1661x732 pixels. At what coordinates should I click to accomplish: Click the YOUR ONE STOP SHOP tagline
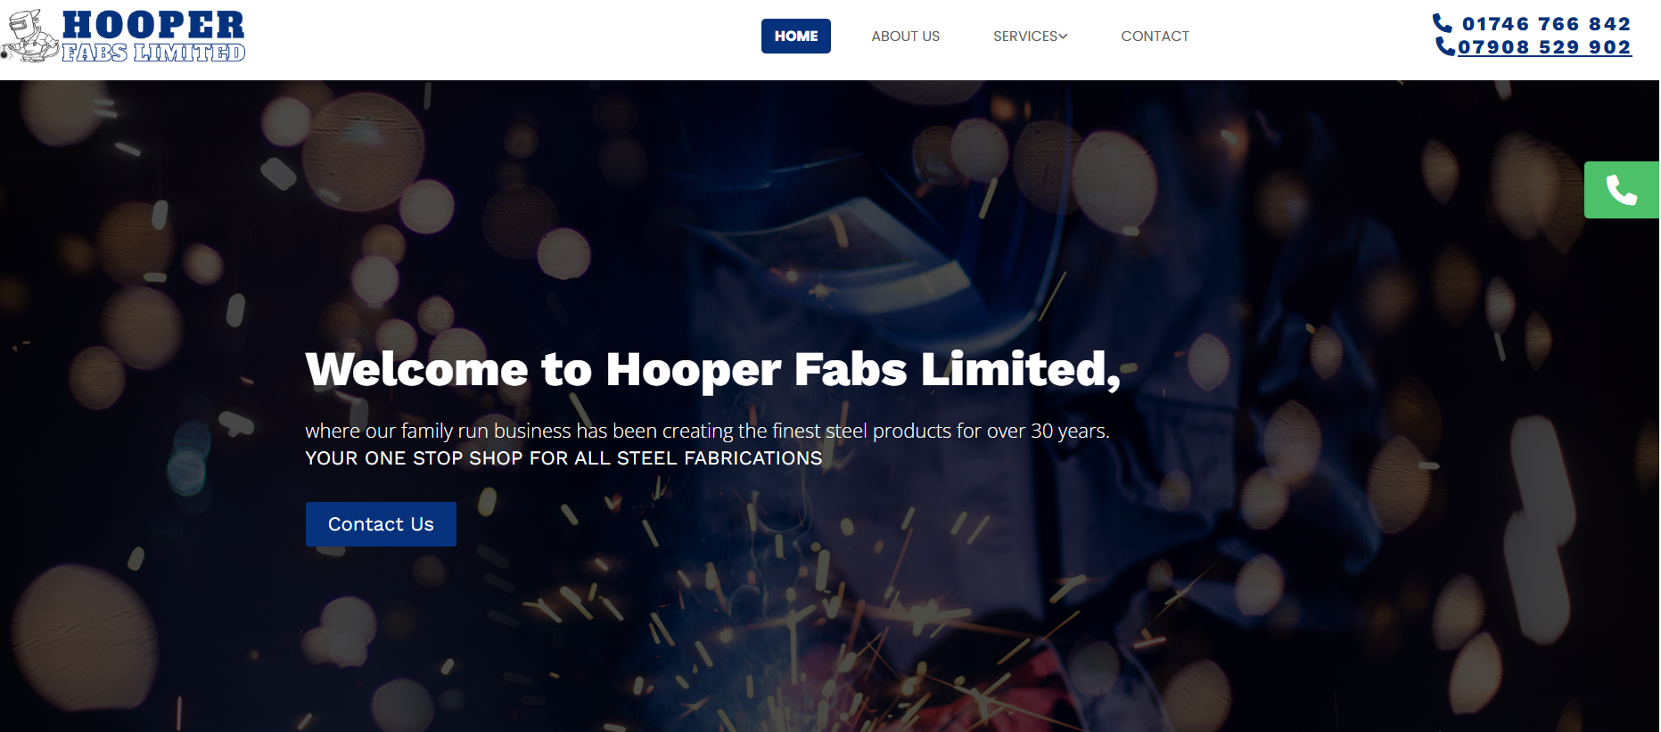pyautogui.click(x=563, y=458)
